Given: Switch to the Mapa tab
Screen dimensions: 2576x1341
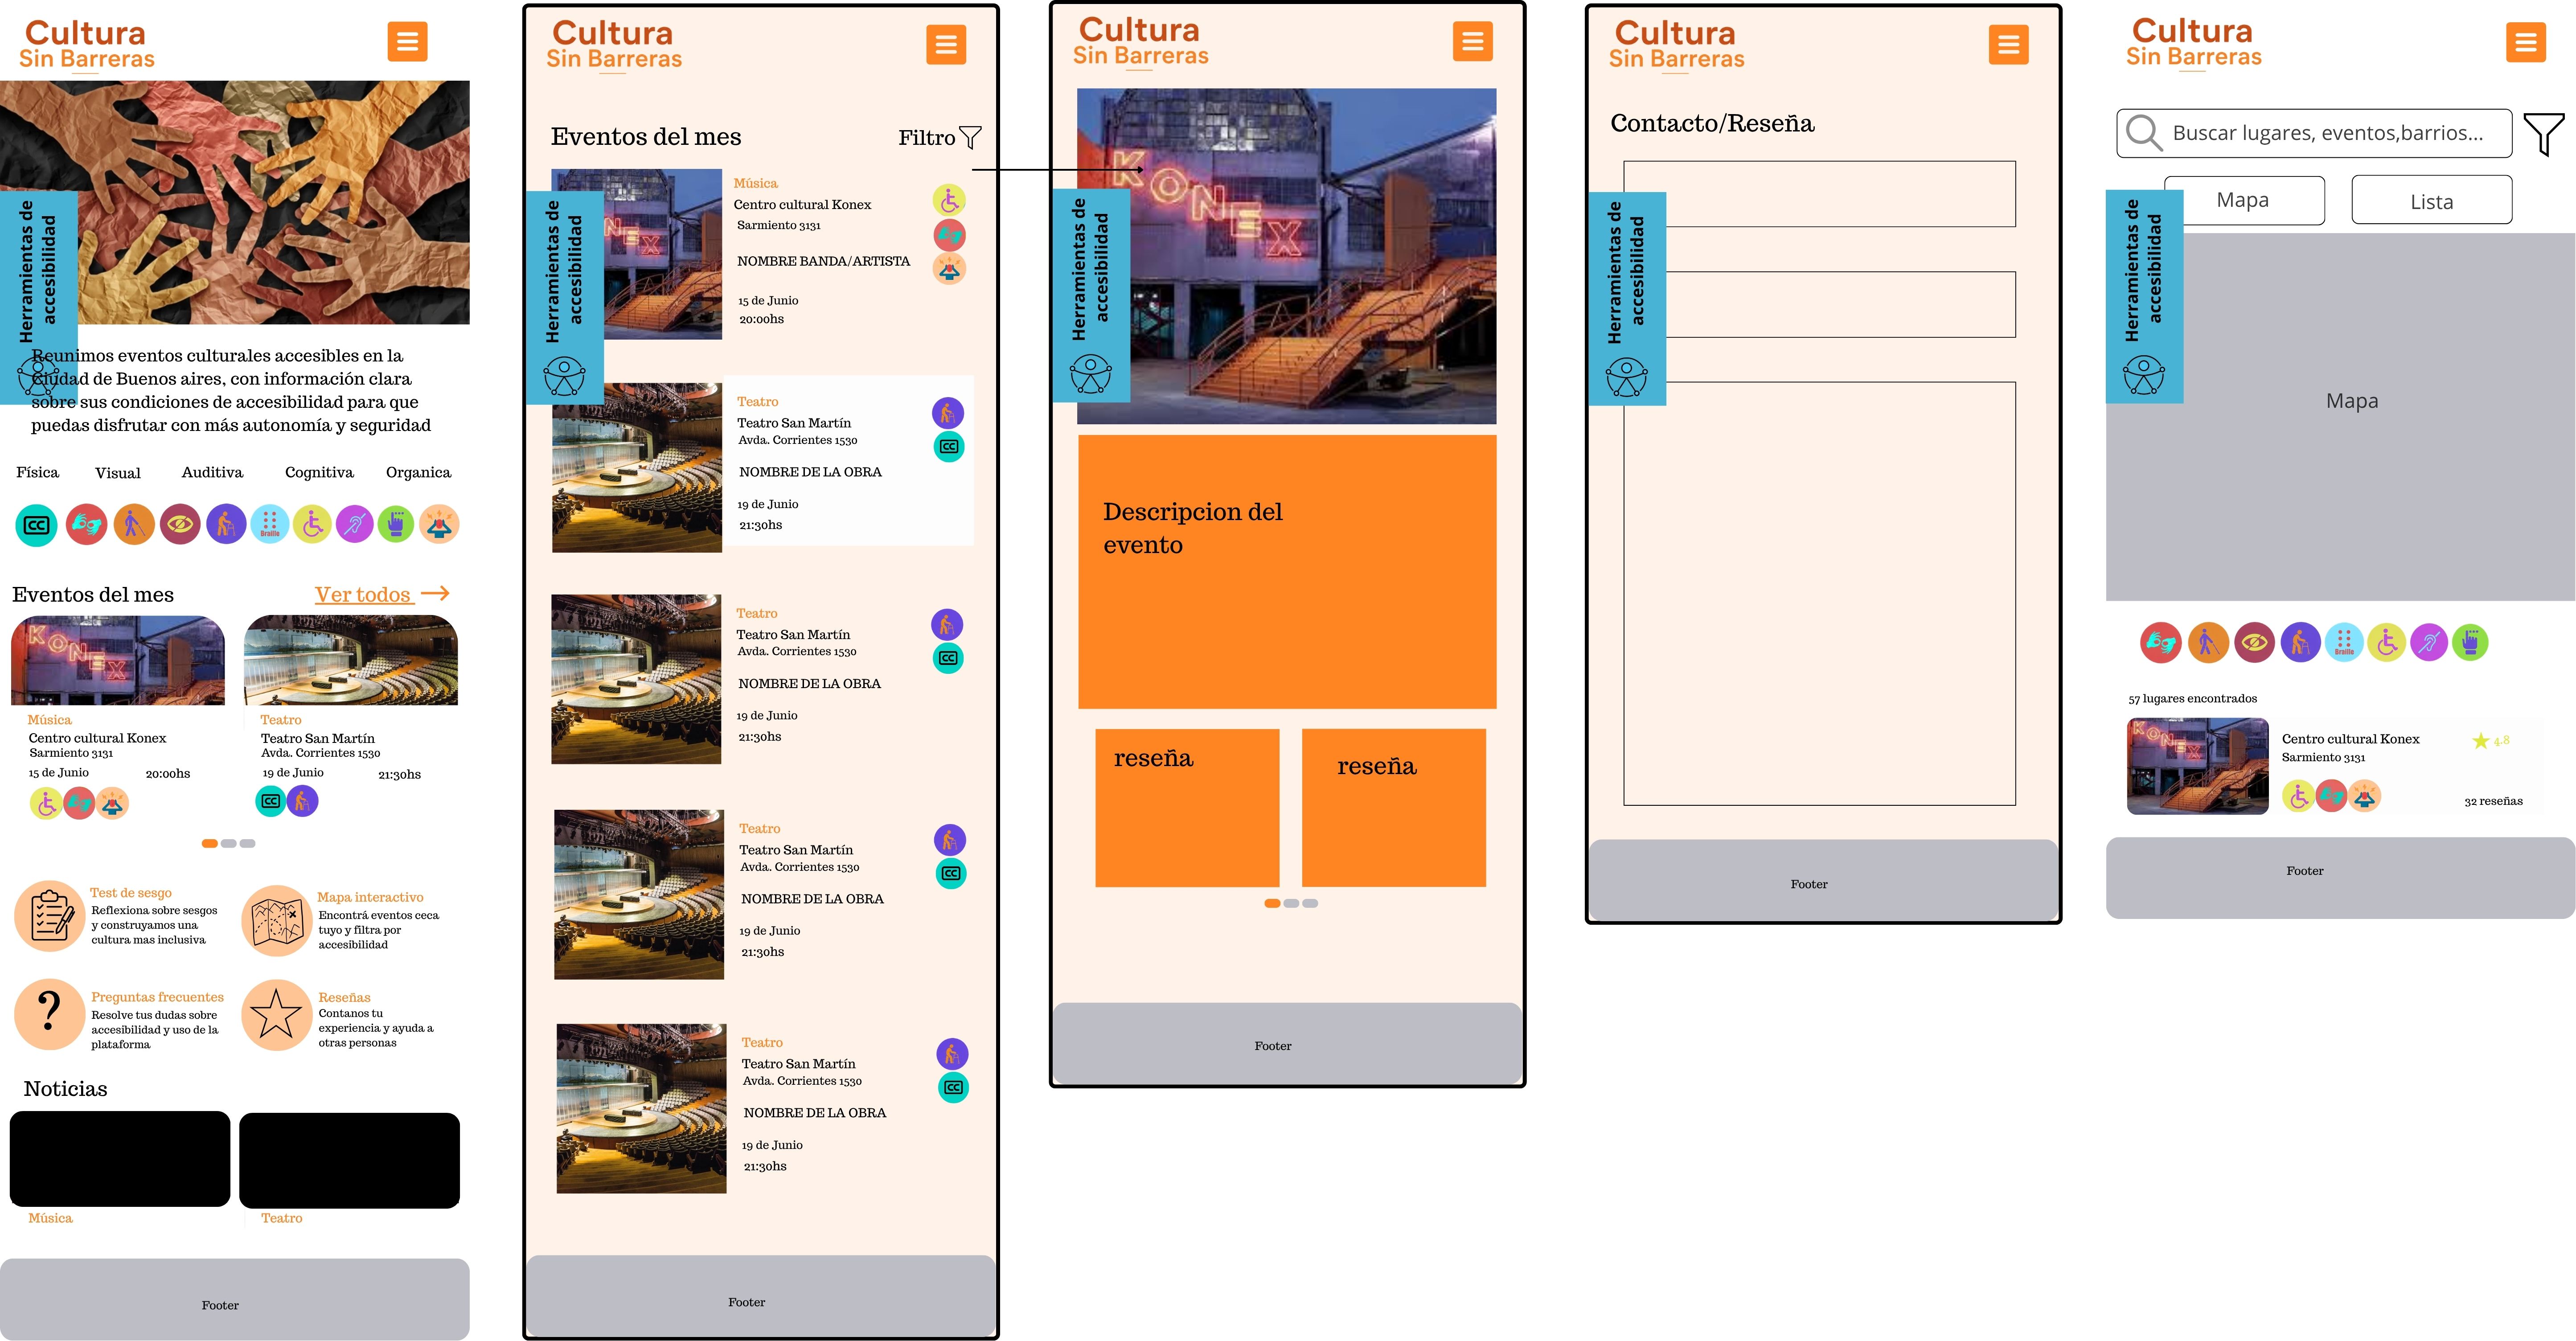Looking at the screenshot, I should [x=2244, y=200].
